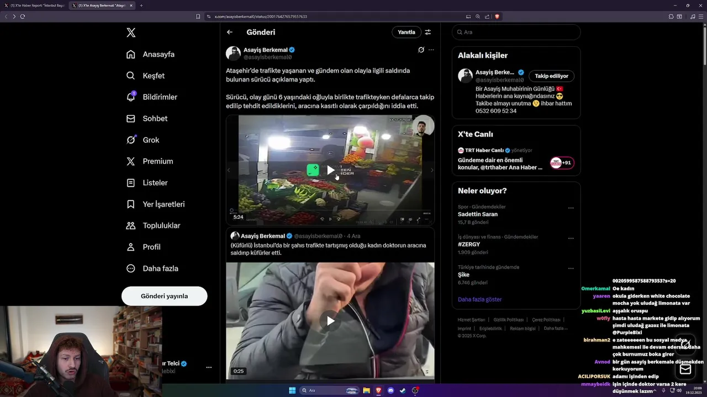The image size is (707, 397).
Task: Click the Profil person icon
Action: (x=131, y=247)
